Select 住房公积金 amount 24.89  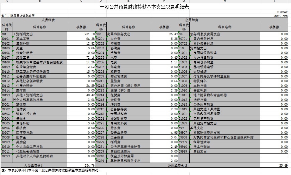(81, 86)
